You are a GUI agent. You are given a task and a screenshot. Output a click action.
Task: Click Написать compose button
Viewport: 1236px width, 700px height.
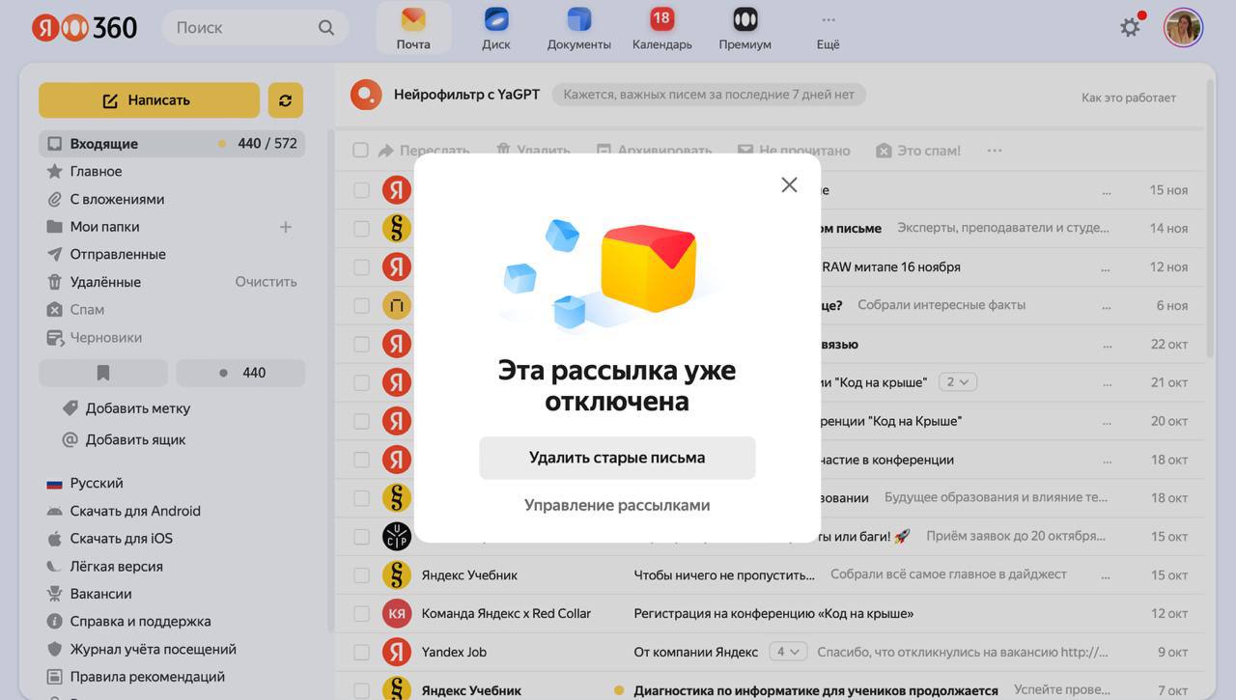(149, 100)
